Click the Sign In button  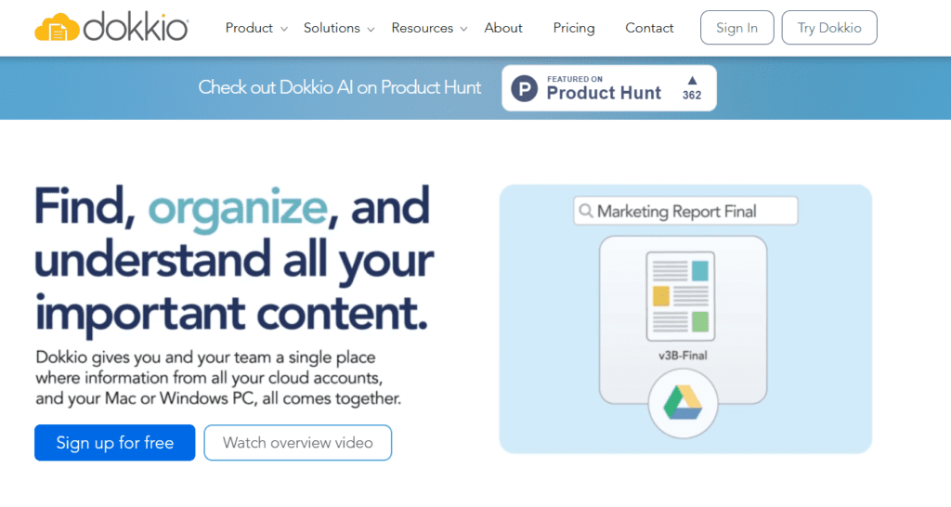point(736,28)
